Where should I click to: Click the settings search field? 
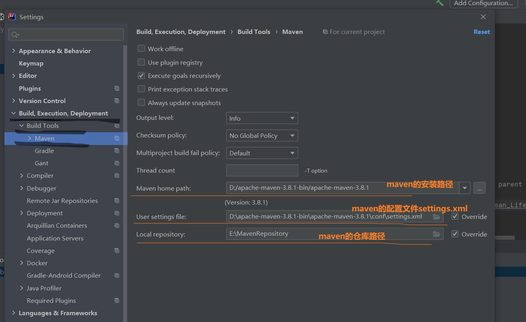66,35
